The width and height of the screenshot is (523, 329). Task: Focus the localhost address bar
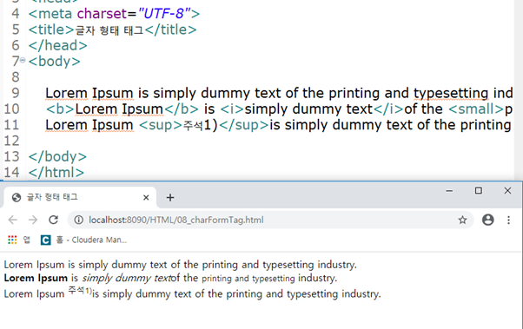pyautogui.click(x=270, y=220)
